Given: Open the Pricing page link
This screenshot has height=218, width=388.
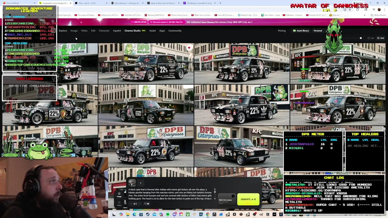Looking at the screenshot, I should 282,31.
